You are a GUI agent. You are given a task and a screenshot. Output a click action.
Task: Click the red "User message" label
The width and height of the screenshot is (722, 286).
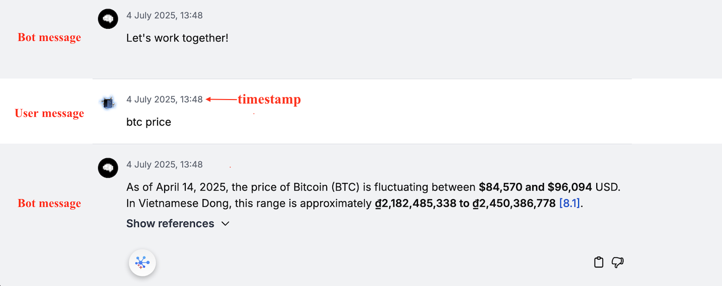[x=49, y=113]
